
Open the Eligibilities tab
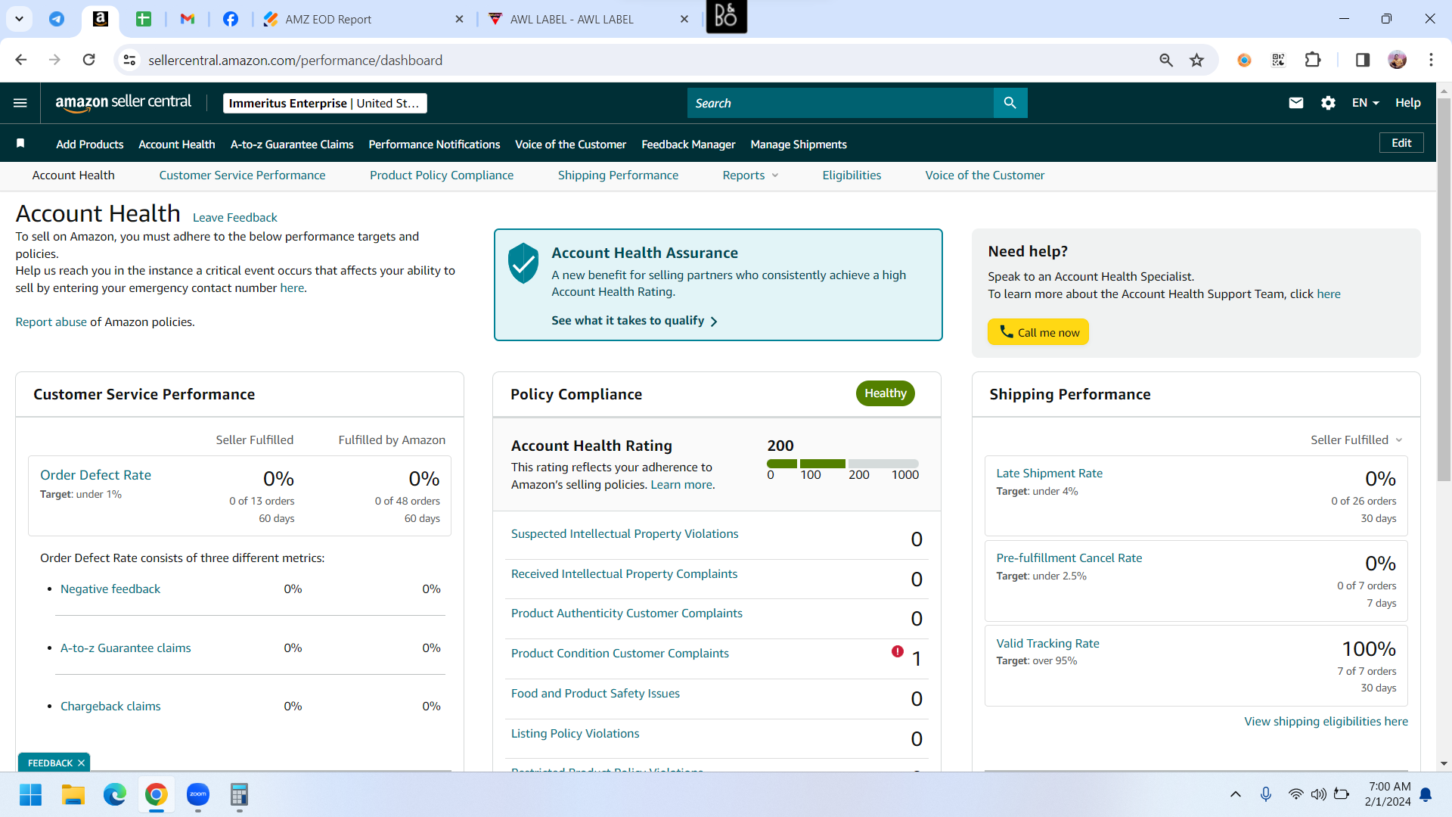pyautogui.click(x=852, y=176)
